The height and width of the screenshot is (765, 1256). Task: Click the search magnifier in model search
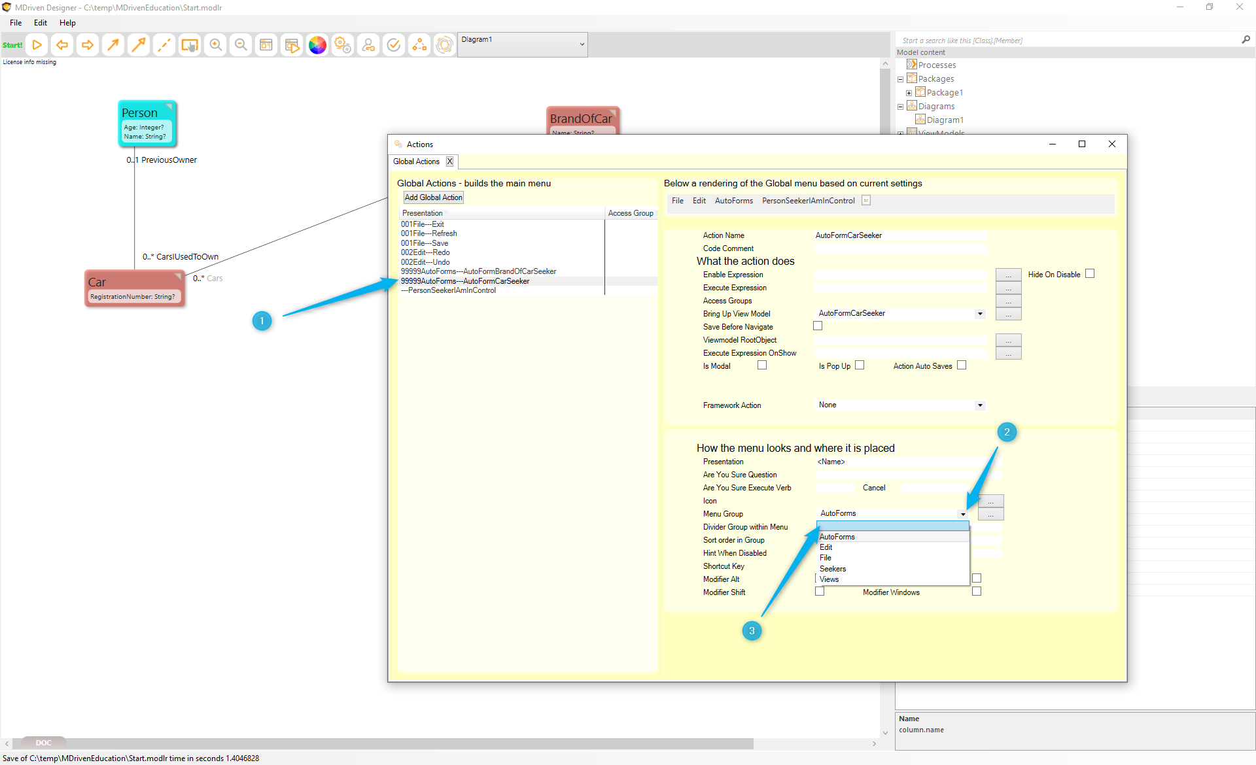(1246, 40)
